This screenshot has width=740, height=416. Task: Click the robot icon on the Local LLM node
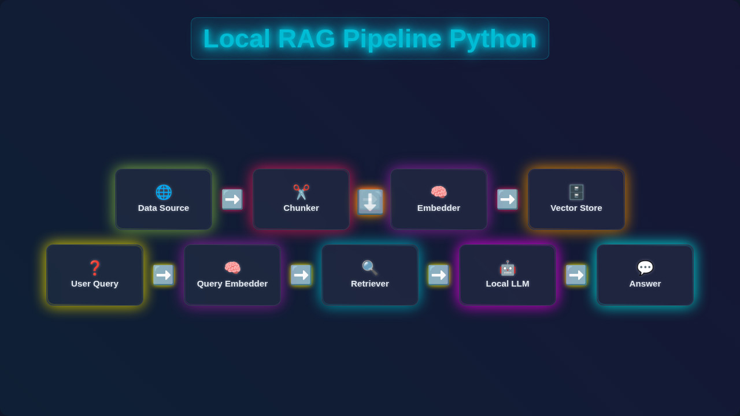tap(507, 267)
